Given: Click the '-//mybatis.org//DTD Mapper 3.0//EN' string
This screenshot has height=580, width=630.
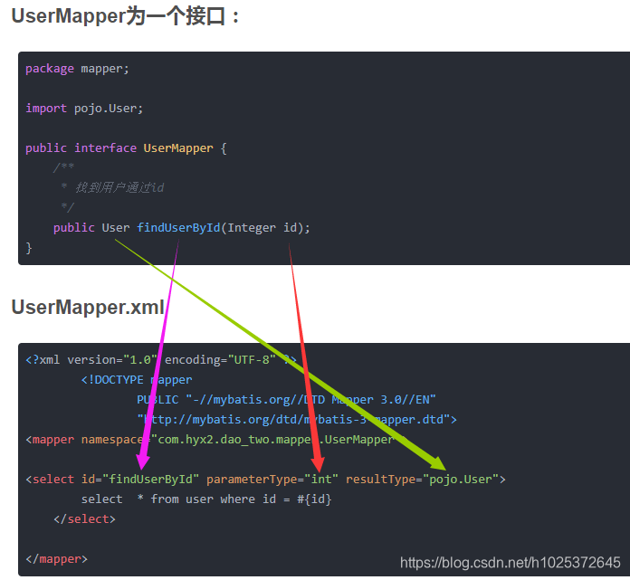Looking at the screenshot, I should click(310, 400).
